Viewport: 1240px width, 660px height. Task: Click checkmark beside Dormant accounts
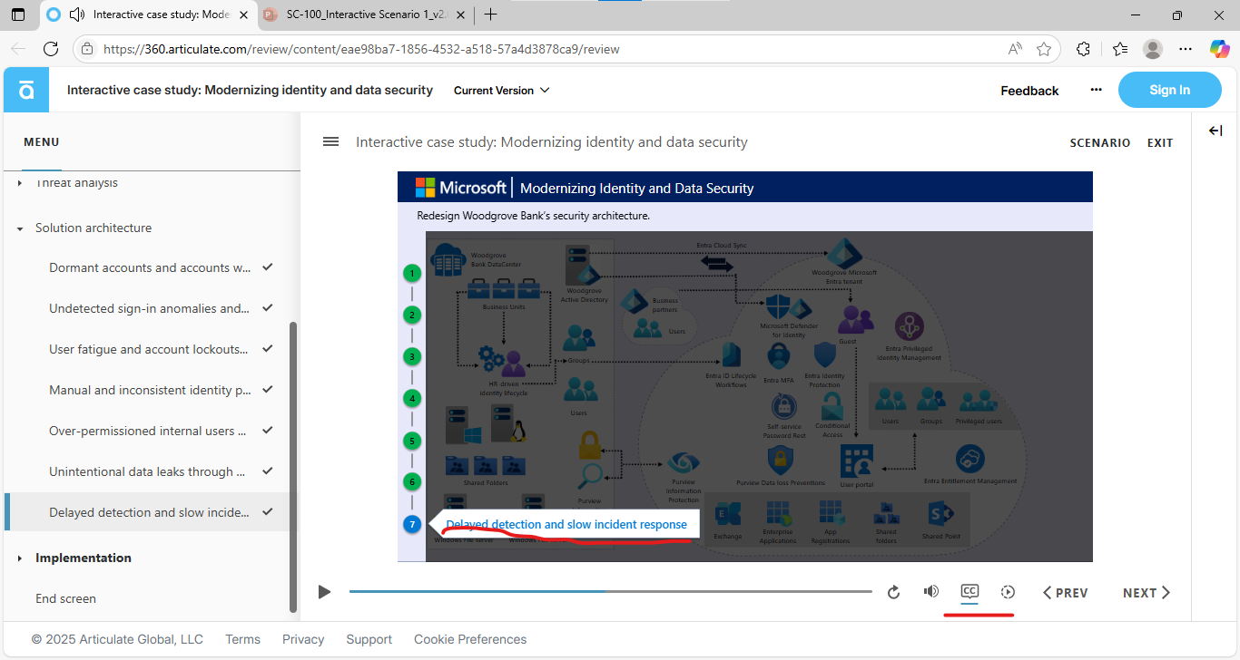click(x=267, y=267)
